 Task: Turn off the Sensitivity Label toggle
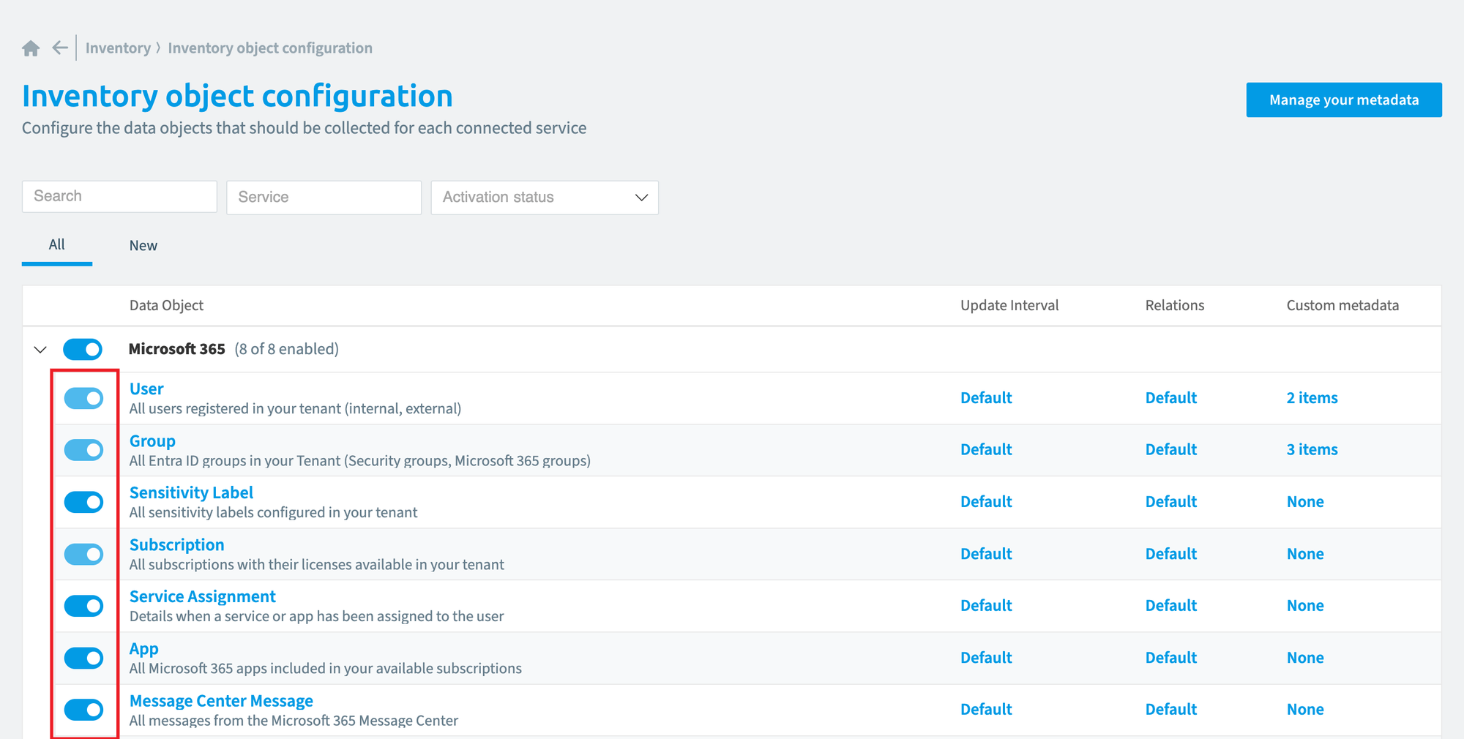point(84,502)
